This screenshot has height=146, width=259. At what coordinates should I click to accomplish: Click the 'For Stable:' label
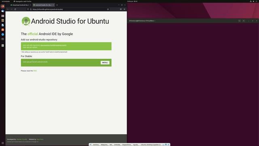pyautogui.click(x=27, y=56)
